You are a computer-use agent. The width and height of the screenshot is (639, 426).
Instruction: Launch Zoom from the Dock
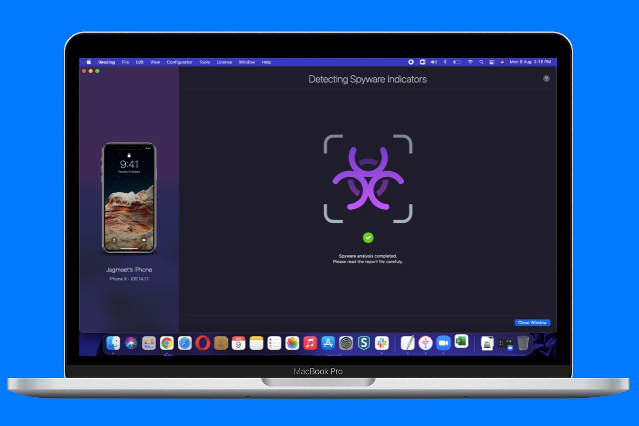coord(444,343)
